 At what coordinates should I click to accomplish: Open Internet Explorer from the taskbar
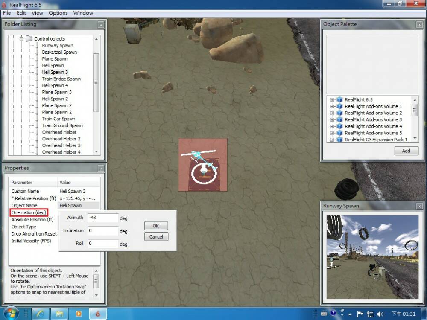pos(40,314)
